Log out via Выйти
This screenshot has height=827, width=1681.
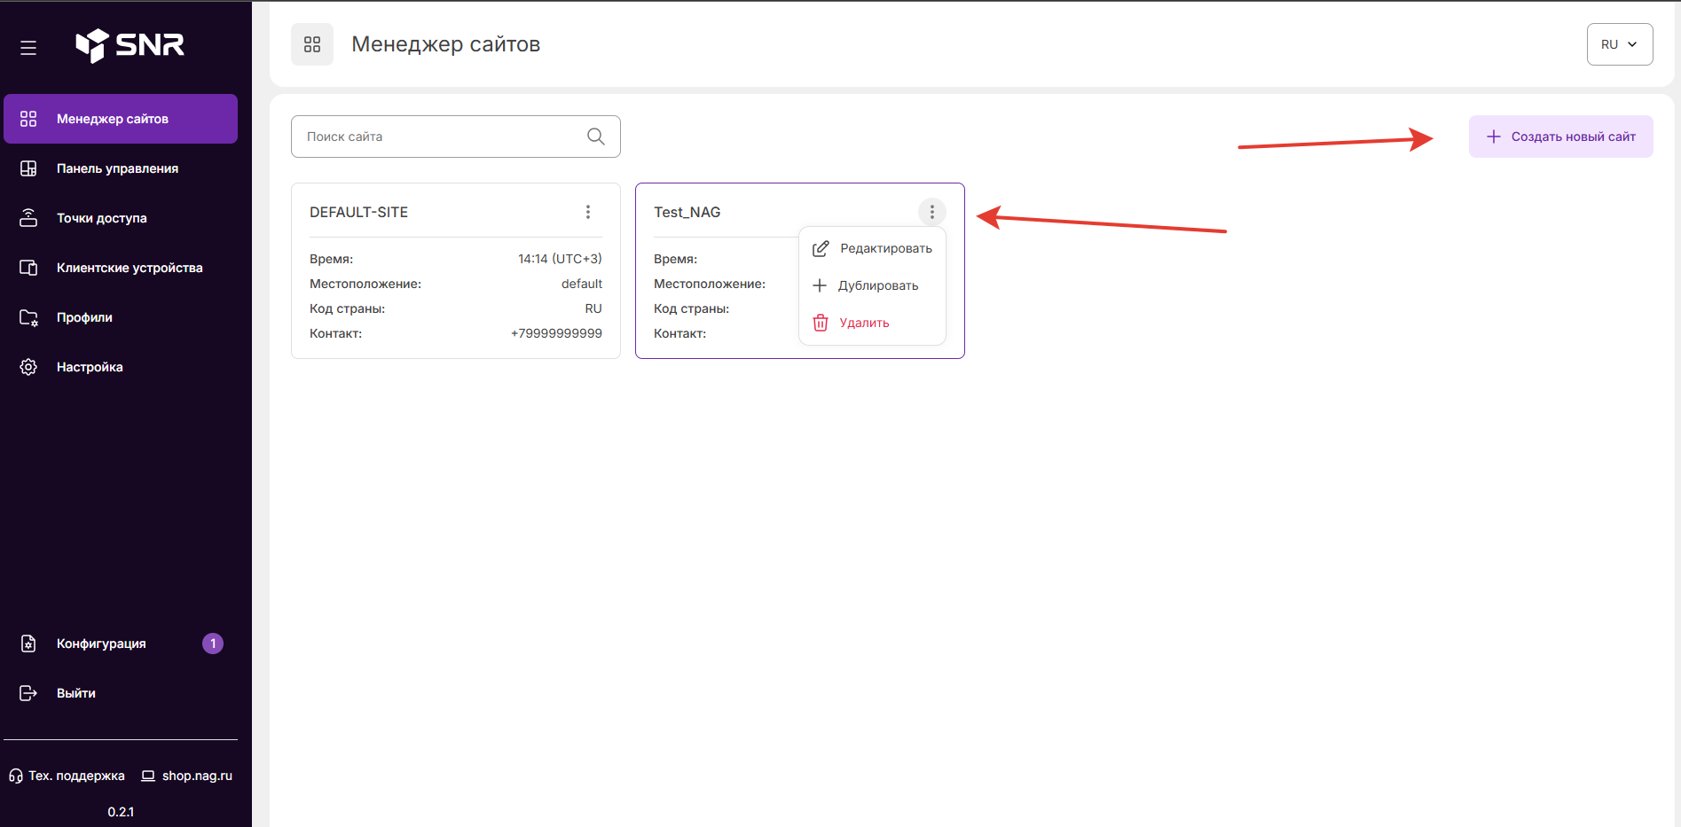click(121, 693)
